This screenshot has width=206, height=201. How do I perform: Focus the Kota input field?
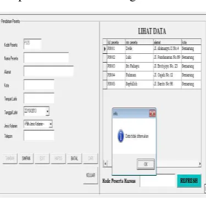pyautogui.click(x=39, y=85)
